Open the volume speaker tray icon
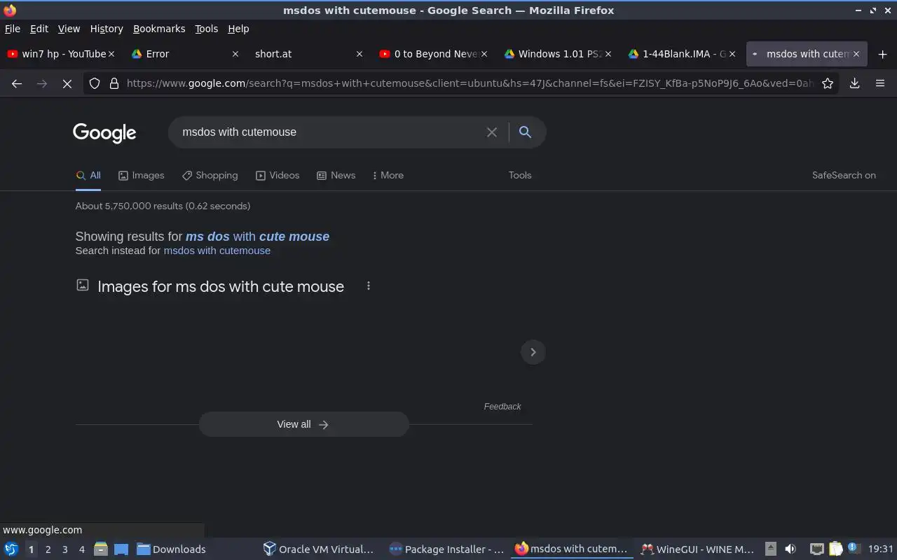Image resolution: width=897 pixels, height=560 pixels. click(790, 549)
